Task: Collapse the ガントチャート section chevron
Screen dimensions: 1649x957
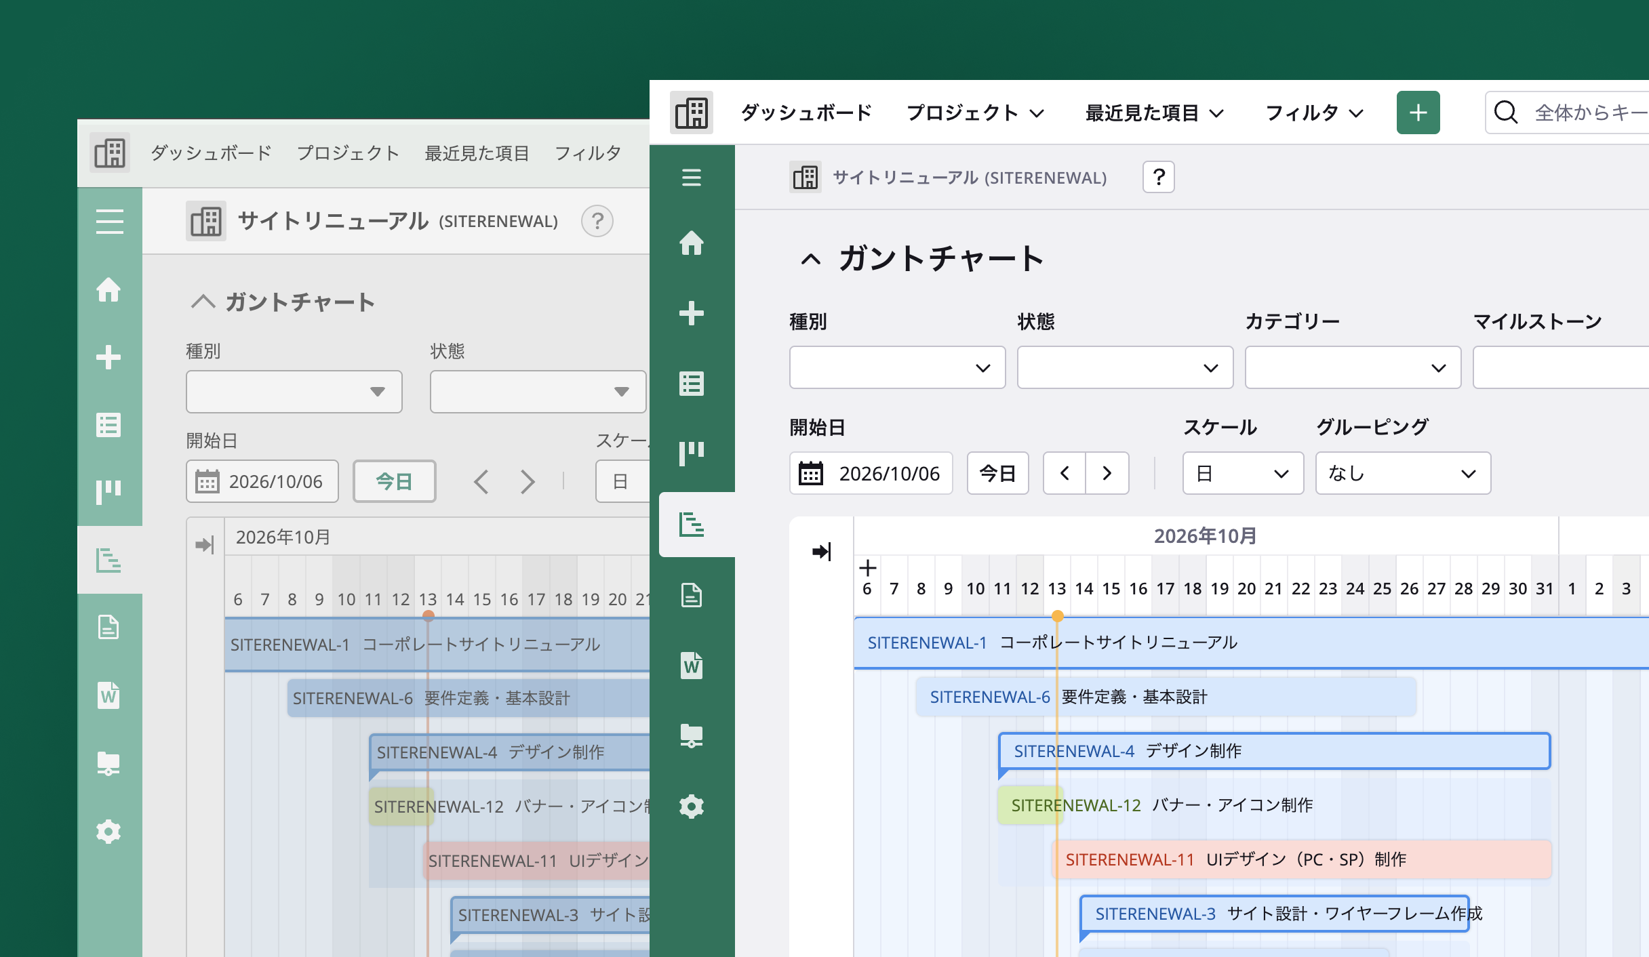Action: 811,260
